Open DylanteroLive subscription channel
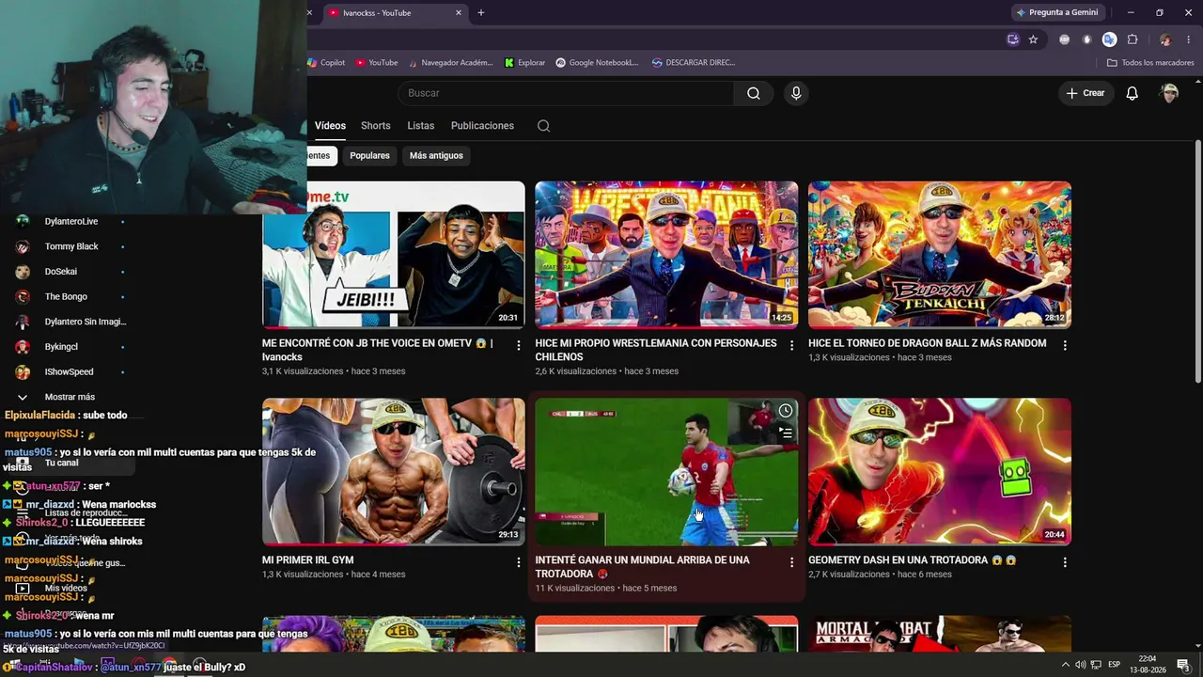The width and height of the screenshot is (1203, 677). tap(71, 221)
